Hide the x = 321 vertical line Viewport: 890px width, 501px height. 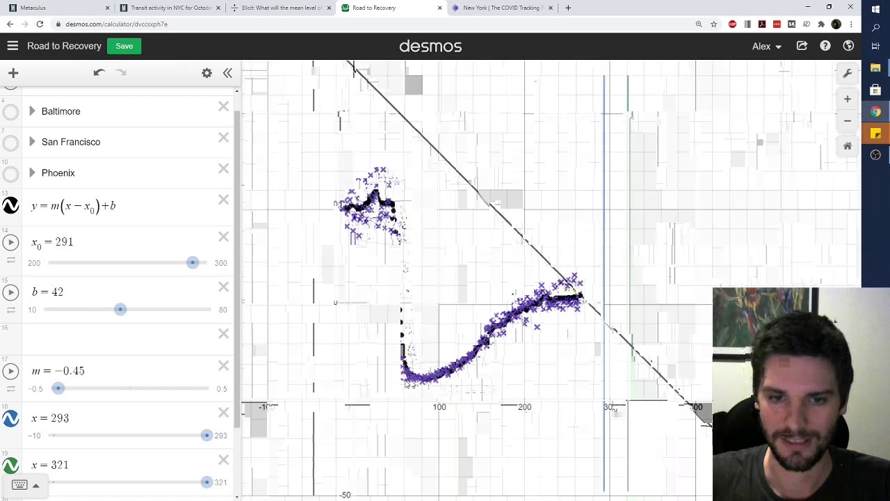point(10,465)
